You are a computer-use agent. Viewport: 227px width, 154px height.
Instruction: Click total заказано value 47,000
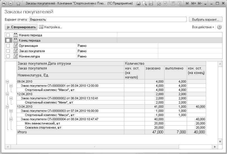158,132
